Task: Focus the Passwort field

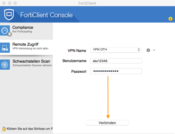Action: pos(116,71)
